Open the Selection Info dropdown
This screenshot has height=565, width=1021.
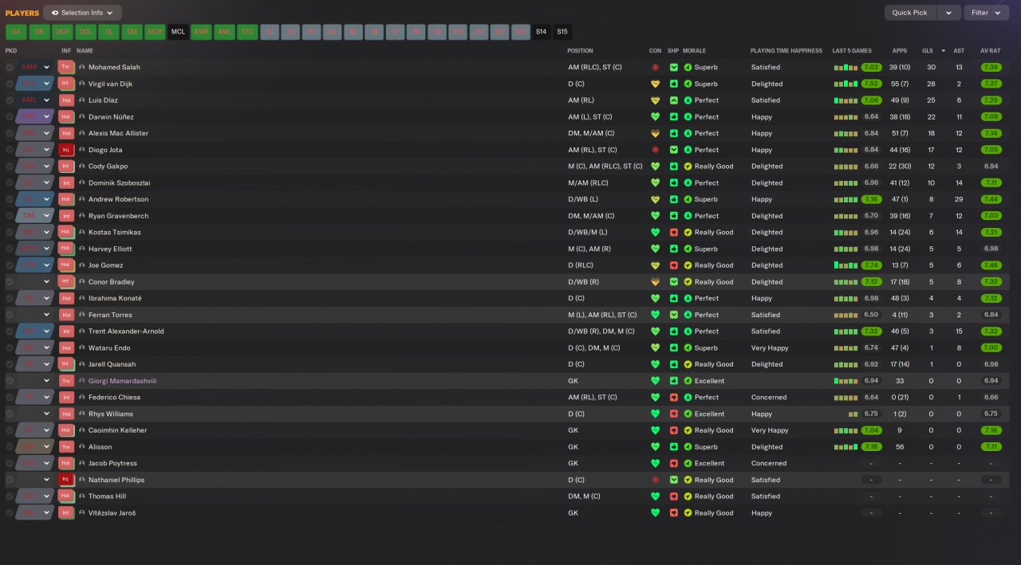pyautogui.click(x=83, y=13)
